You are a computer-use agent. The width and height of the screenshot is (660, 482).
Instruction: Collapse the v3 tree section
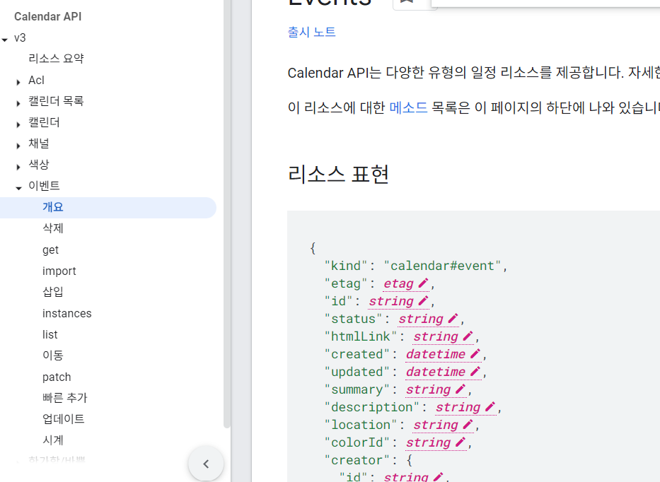(x=5, y=40)
